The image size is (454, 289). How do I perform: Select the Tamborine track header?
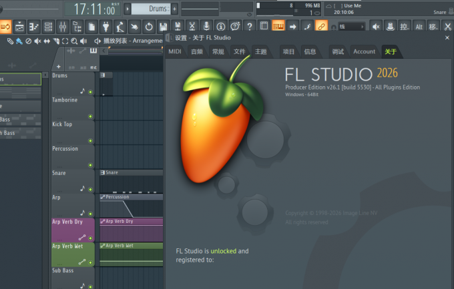coord(73,108)
